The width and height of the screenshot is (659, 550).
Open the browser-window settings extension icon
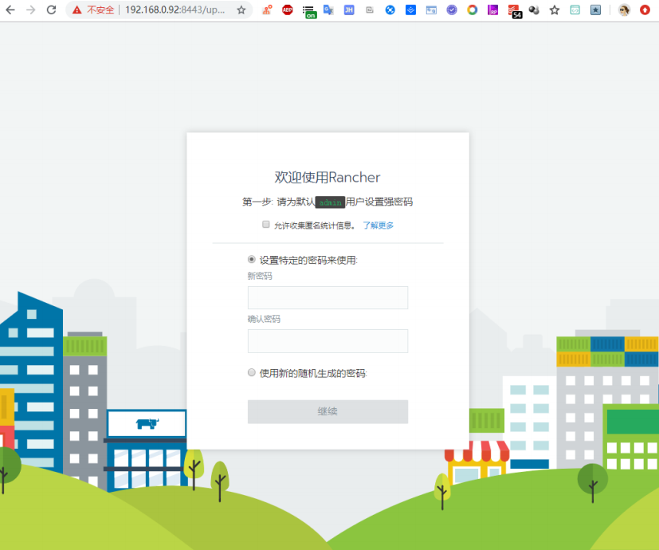[431, 10]
